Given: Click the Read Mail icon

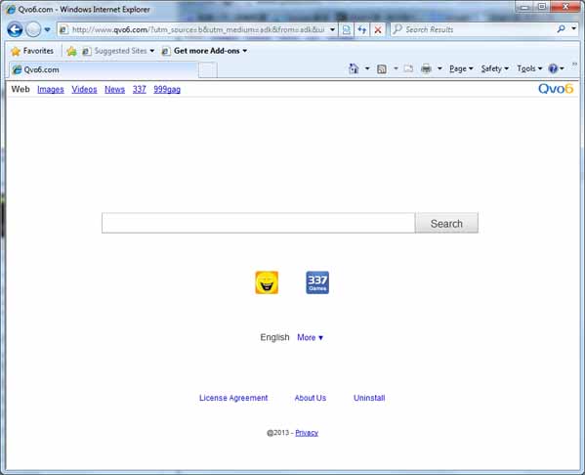Looking at the screenshot, I should coord(408,68).
